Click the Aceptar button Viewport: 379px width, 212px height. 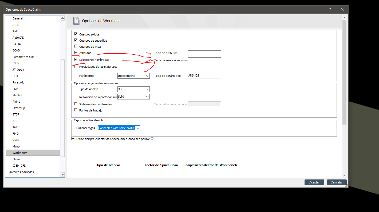(314, 182)
